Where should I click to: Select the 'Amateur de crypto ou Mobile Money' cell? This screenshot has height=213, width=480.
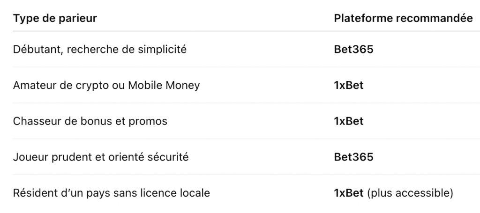click(x=106, y=85)
